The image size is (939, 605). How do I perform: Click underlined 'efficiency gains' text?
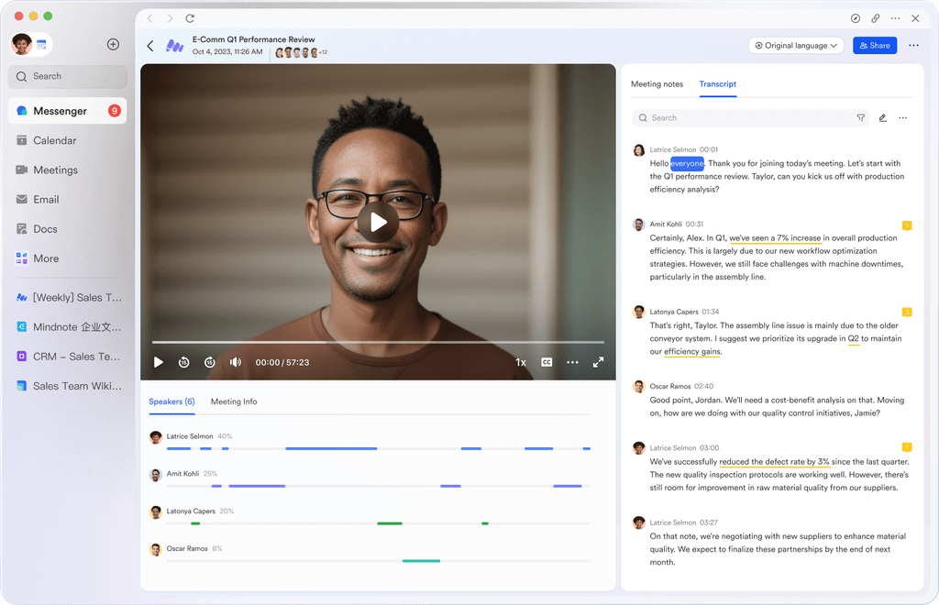coord(692,352)
